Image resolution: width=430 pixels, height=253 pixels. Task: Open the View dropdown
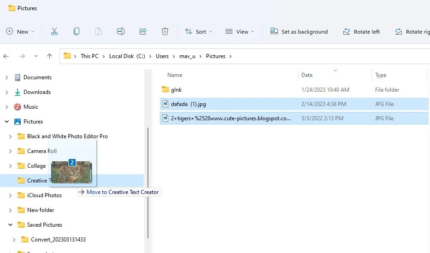click(240, 31)
